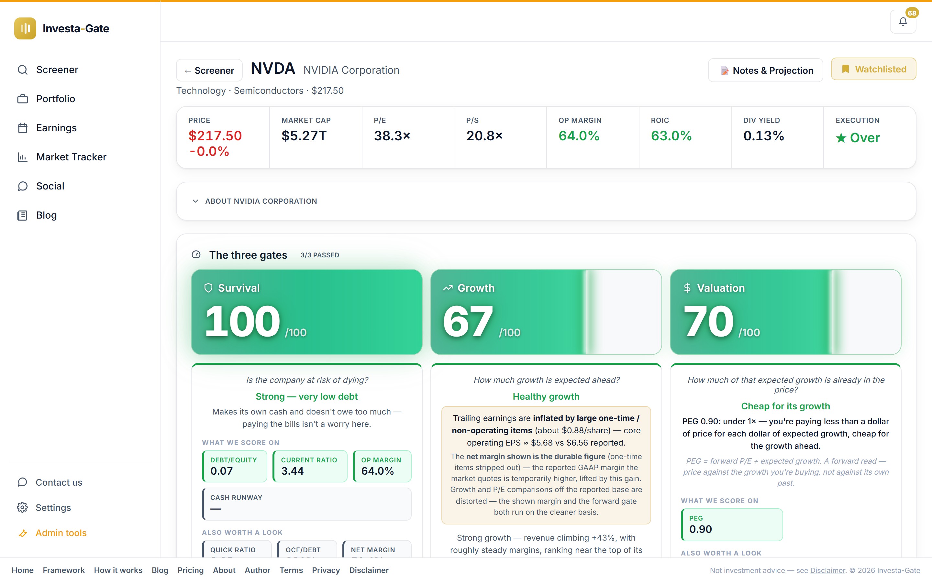Open the notifications bell
The height and width of the screenshot is (582, 932).
(903, 22)
